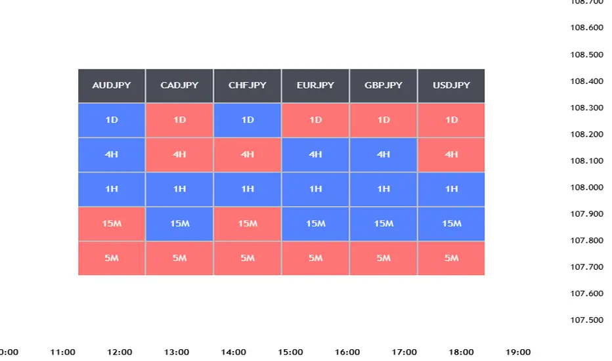Click the 108.000 price axis label

pyautogui.click(x=587, y=188)
